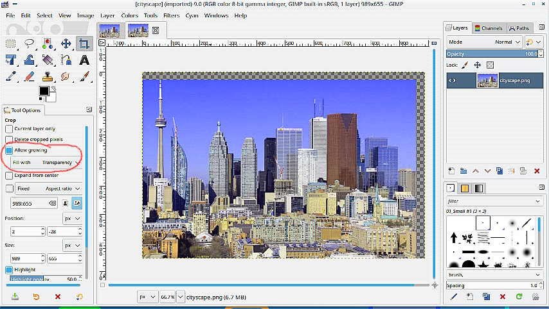Image resolution: width=549 pixels, height=309 pixels.
Task: Switch to the Paths tab
Action: pos(519,28)
